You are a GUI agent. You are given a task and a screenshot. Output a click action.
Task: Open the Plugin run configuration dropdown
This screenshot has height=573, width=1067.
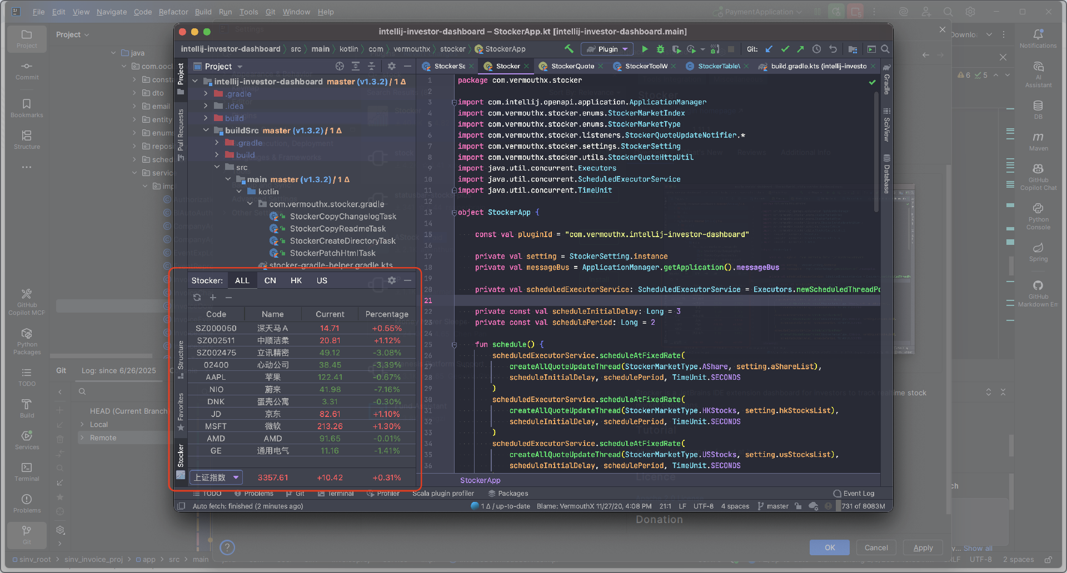pyautogui.click(x=607, y=49)
